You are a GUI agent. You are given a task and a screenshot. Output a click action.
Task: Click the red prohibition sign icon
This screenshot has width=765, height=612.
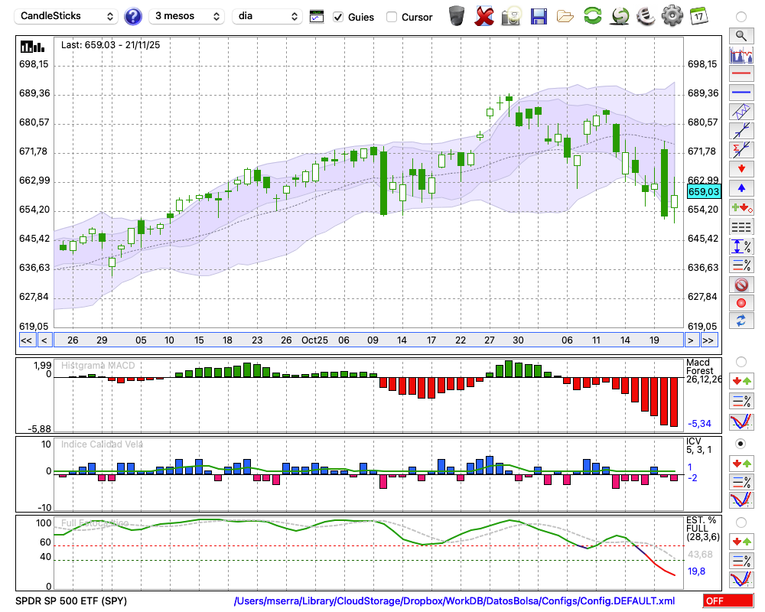tap(741, 285)
